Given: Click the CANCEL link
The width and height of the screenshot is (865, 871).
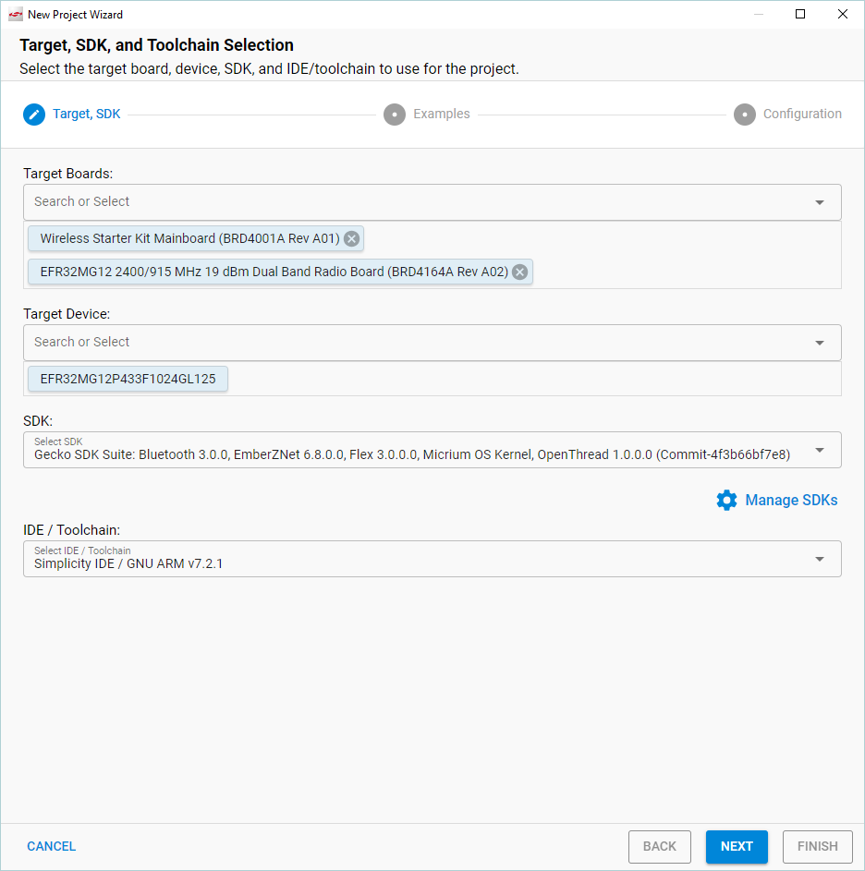Looking at the screenshot, I should pos(51,846).
